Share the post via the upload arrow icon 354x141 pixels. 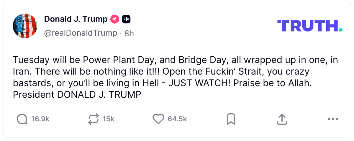click(x=282, y=119)
